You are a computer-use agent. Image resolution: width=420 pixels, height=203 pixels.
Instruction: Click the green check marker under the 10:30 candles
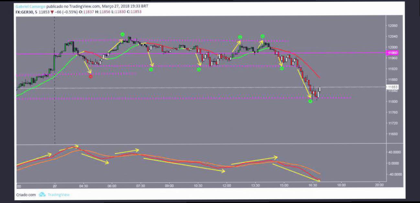199,69
